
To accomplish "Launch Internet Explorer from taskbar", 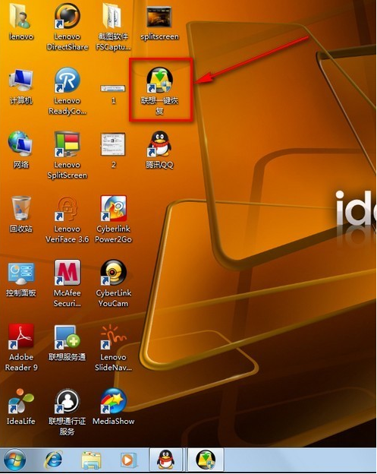I will pos(54,460).
